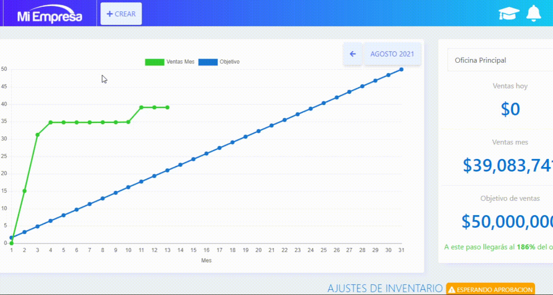This screenshot has height=295, width=553.
Task: Go to previous month with left arrow
Action: (x=353, y=54)
